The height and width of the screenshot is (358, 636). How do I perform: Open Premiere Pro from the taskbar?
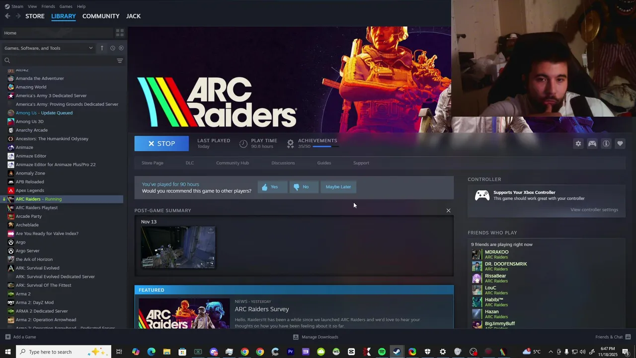pyautogui.click(x=290, y=352)
